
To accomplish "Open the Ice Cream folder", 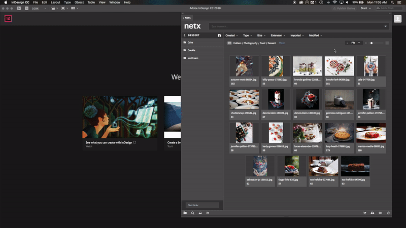I will click(202, 58).
